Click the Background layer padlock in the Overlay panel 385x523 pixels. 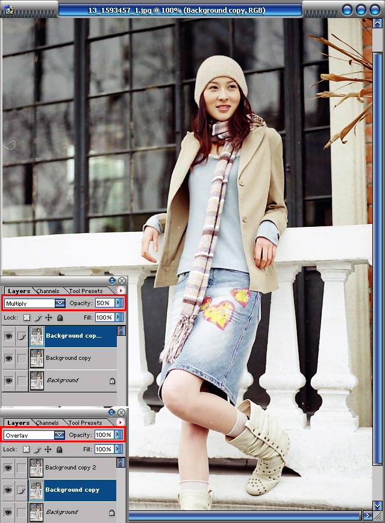112,513
